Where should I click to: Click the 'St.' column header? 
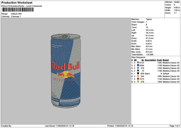(x=143, y=60)
